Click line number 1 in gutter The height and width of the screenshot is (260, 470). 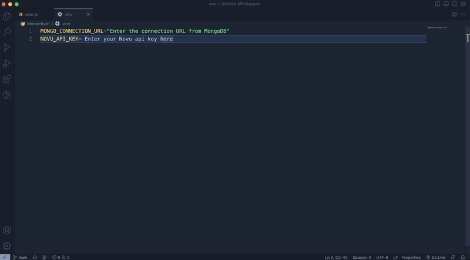[31, 31]
